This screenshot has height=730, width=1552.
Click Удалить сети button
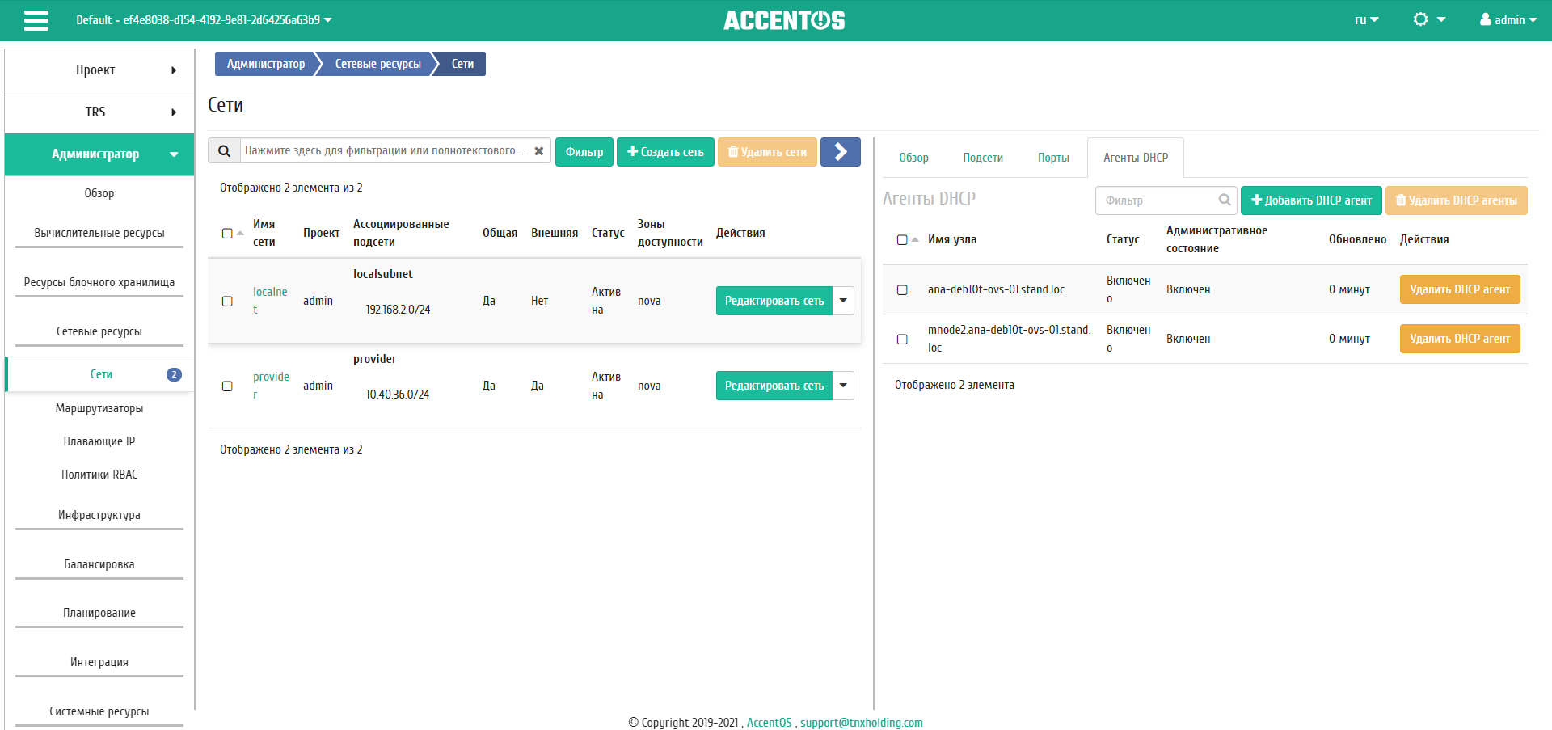[767, 152]
